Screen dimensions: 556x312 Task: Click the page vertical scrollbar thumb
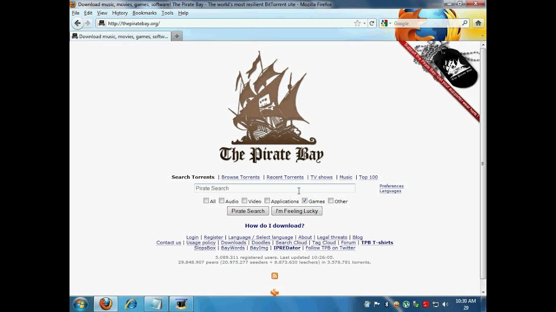tap(483, 163)
